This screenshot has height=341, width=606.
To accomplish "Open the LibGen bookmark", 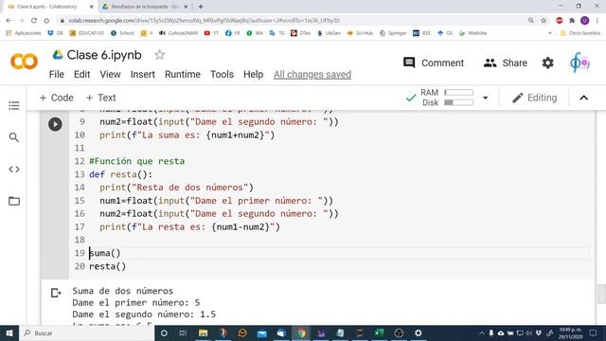I will click(329, 33).
